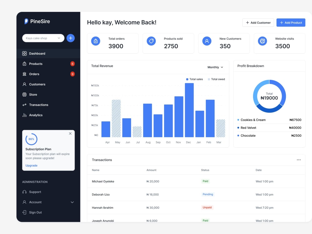
Task: Open Customers page from sidebar
Action: (48, 84)
